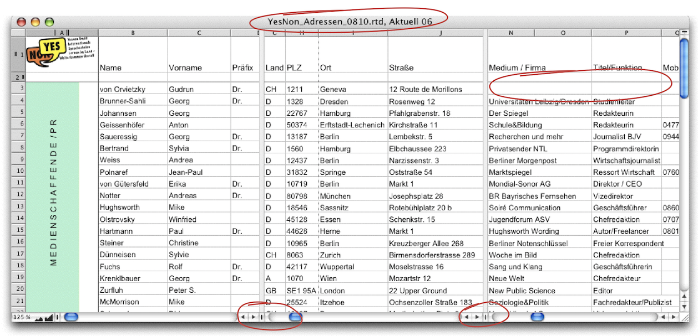Viewport: 698px width, 336px height.
Task: Select column P header
Action: 626,33
